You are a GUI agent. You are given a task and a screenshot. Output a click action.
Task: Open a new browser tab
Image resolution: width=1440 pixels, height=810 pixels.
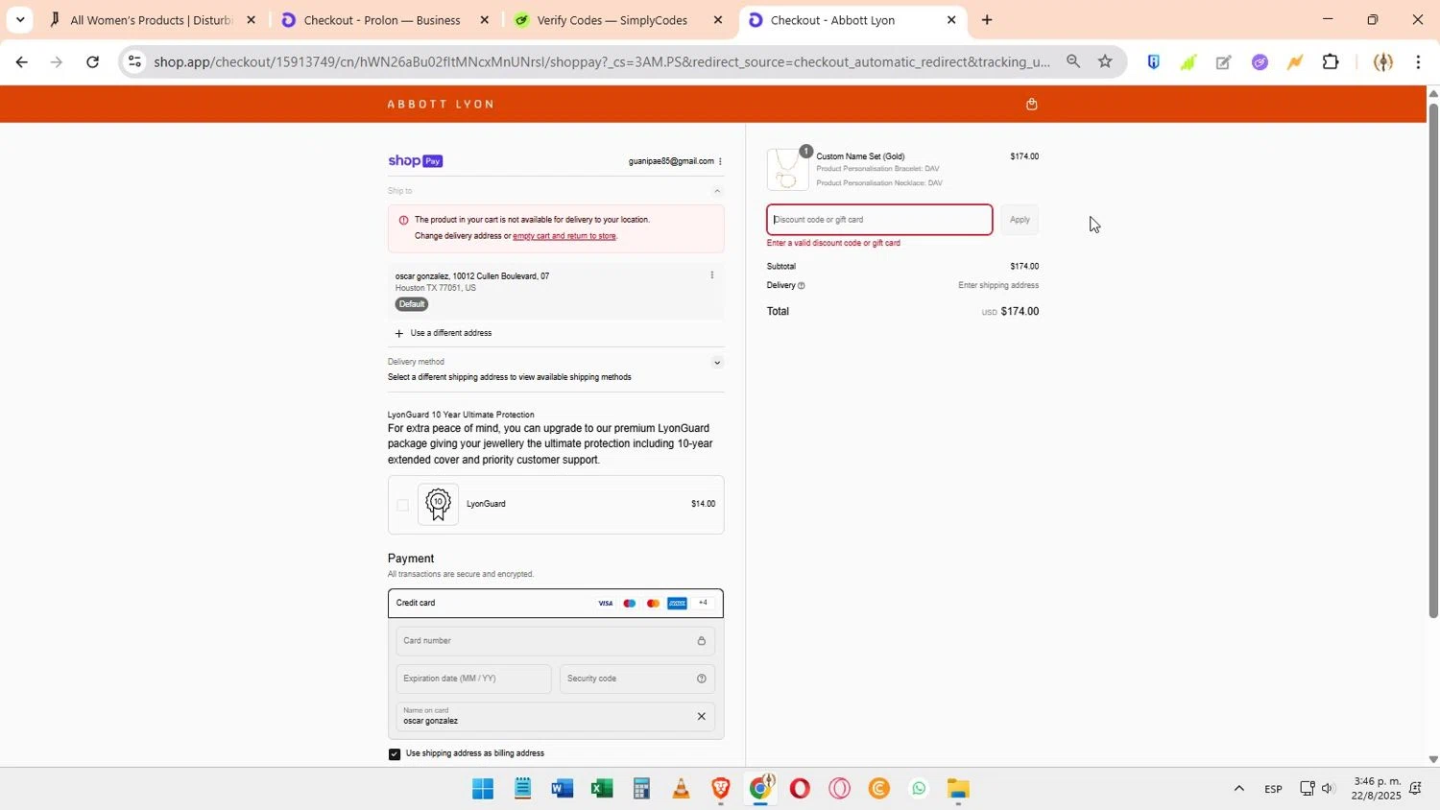[x=986, y=20]
